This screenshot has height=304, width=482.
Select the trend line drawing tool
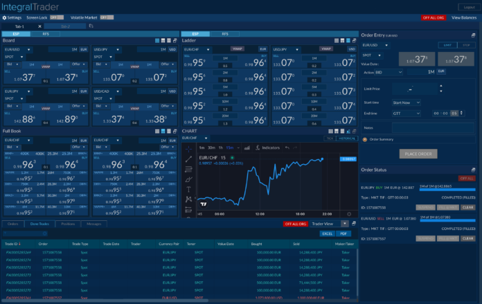188,159
